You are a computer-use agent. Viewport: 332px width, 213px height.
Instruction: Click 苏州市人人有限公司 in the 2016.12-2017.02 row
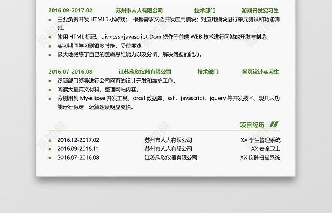[168, 140]
